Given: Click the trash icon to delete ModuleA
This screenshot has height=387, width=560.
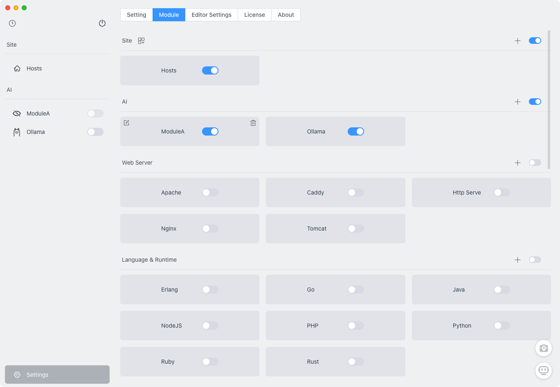Looking at the screenshot, I should (x=253, y=122).
